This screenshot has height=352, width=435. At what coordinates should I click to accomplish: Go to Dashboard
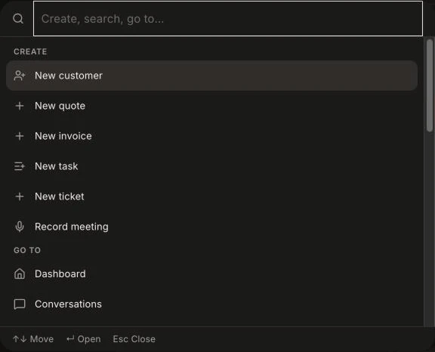[211, 273]
